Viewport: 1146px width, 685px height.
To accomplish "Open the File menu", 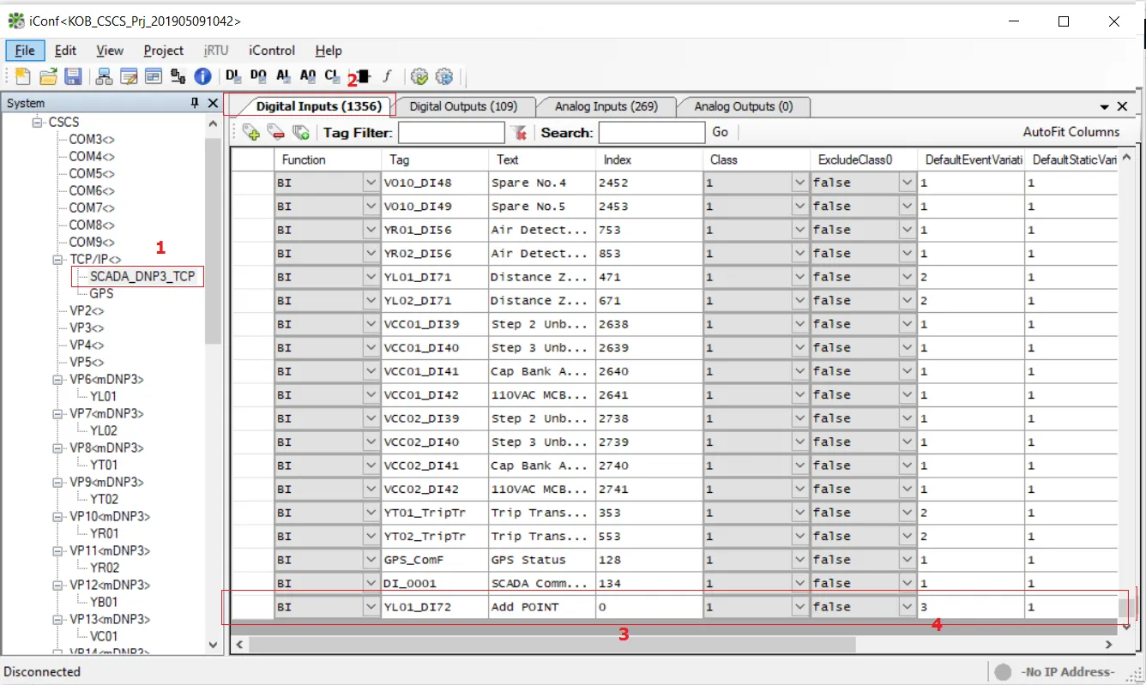I will click(25, 51).
